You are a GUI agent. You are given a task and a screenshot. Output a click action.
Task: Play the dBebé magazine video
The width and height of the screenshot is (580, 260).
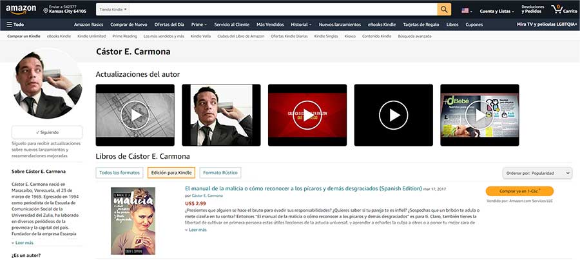click(x=479, y=115)
